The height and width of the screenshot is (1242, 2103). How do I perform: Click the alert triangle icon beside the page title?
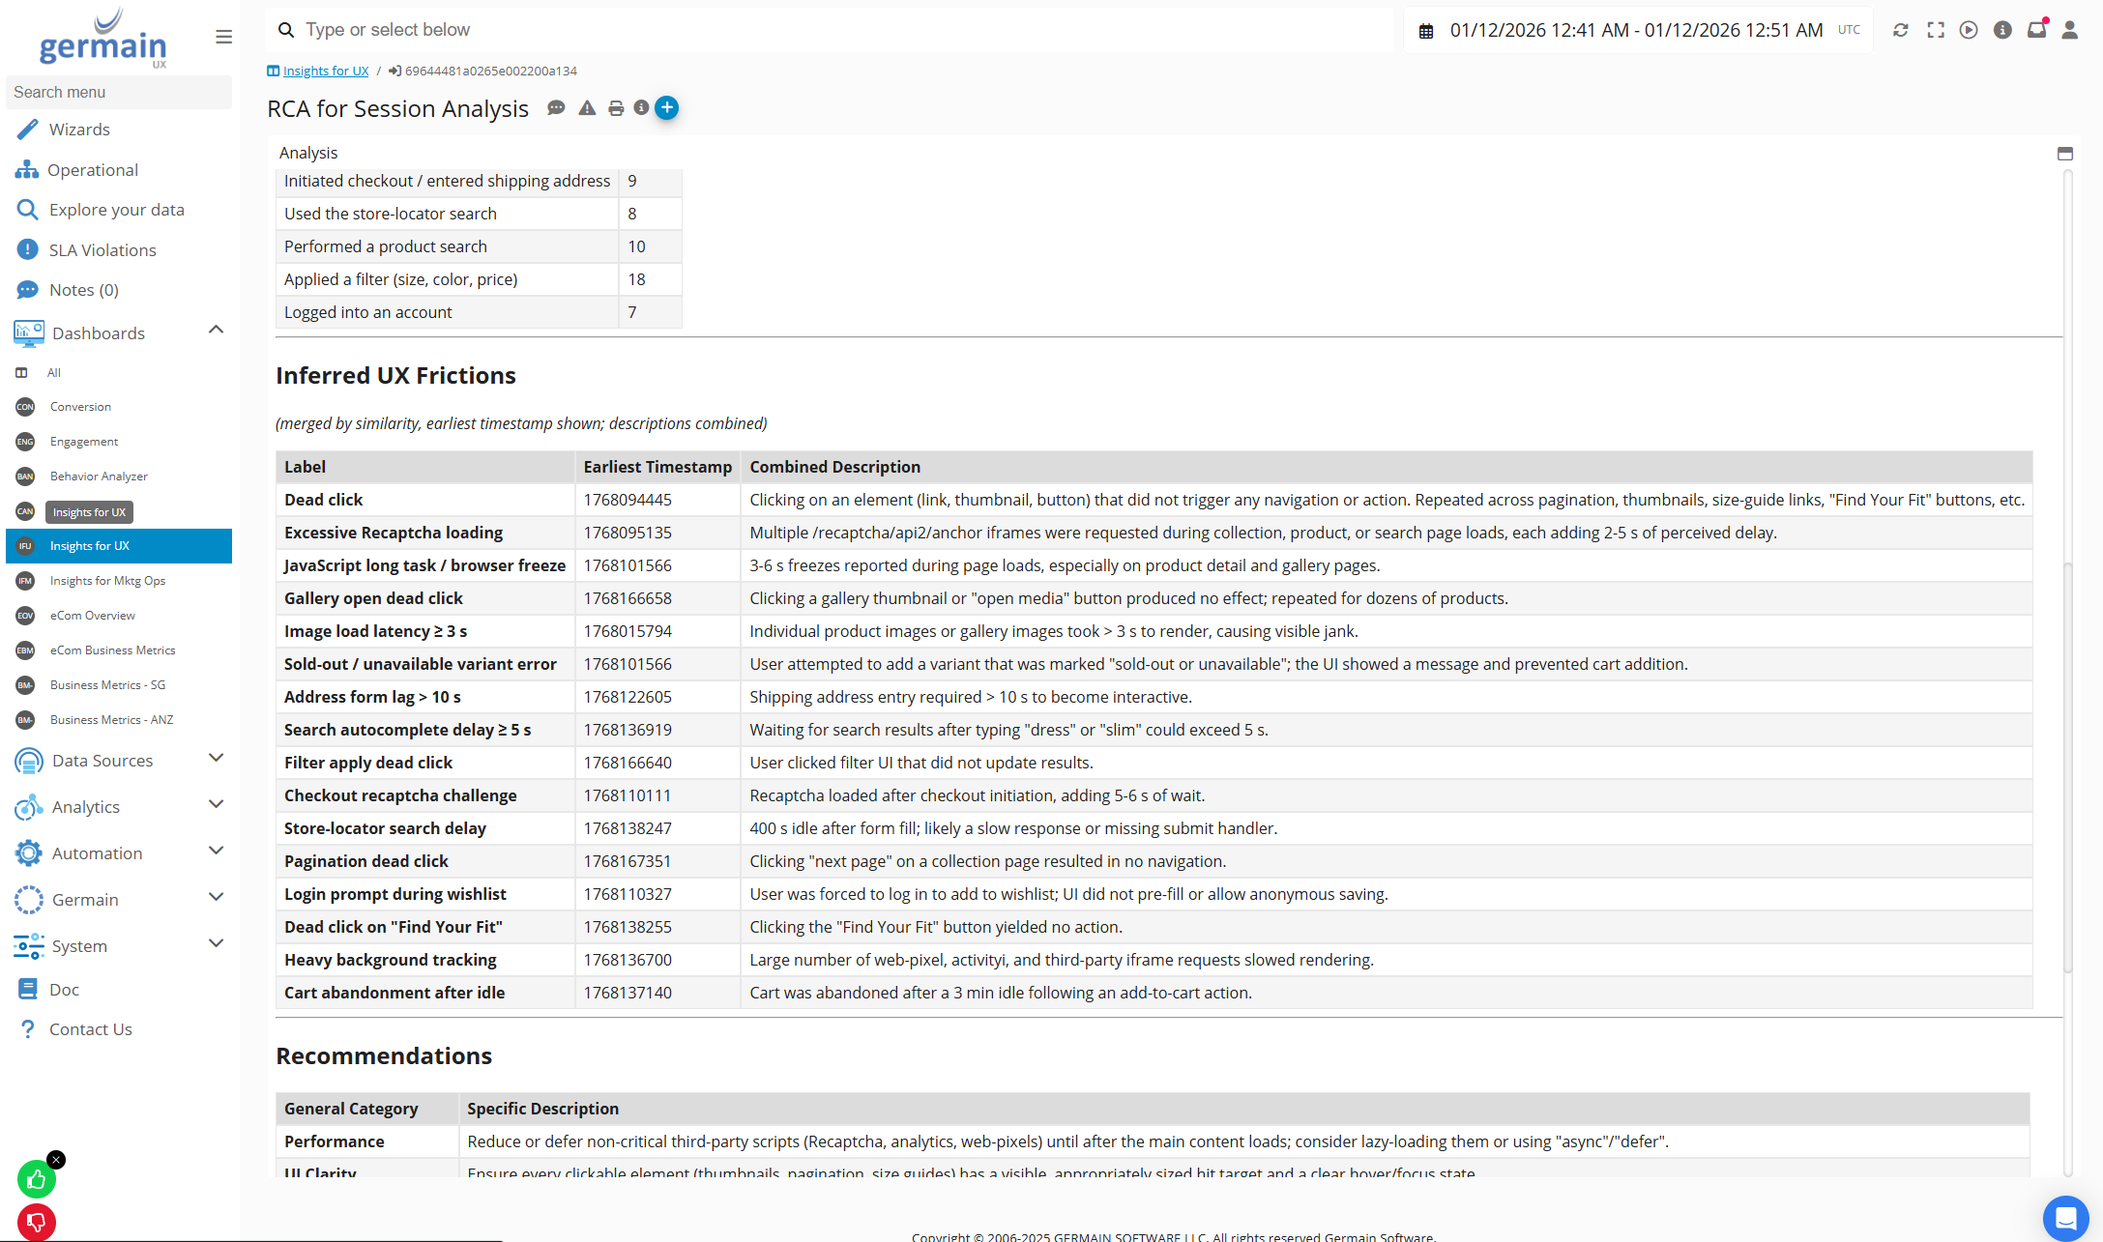[587, 108]
